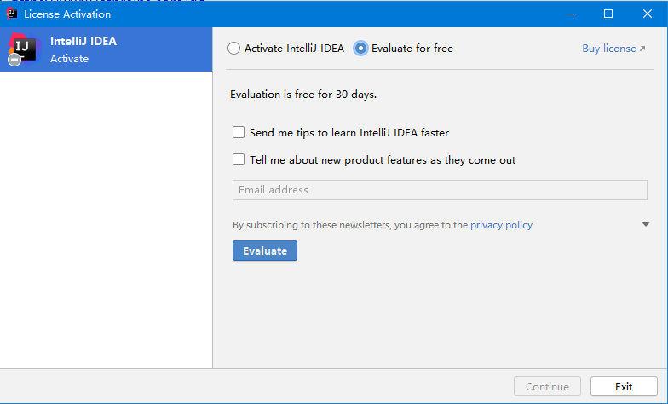
Task: Click the Continue button
Action: [547, 386]
